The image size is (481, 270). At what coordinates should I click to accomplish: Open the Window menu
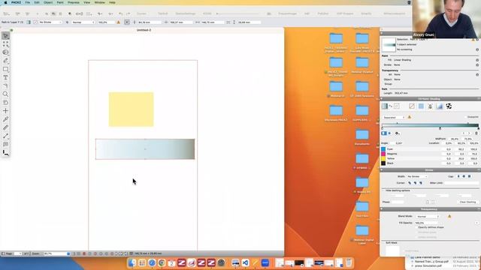click(x=99, y=2)
